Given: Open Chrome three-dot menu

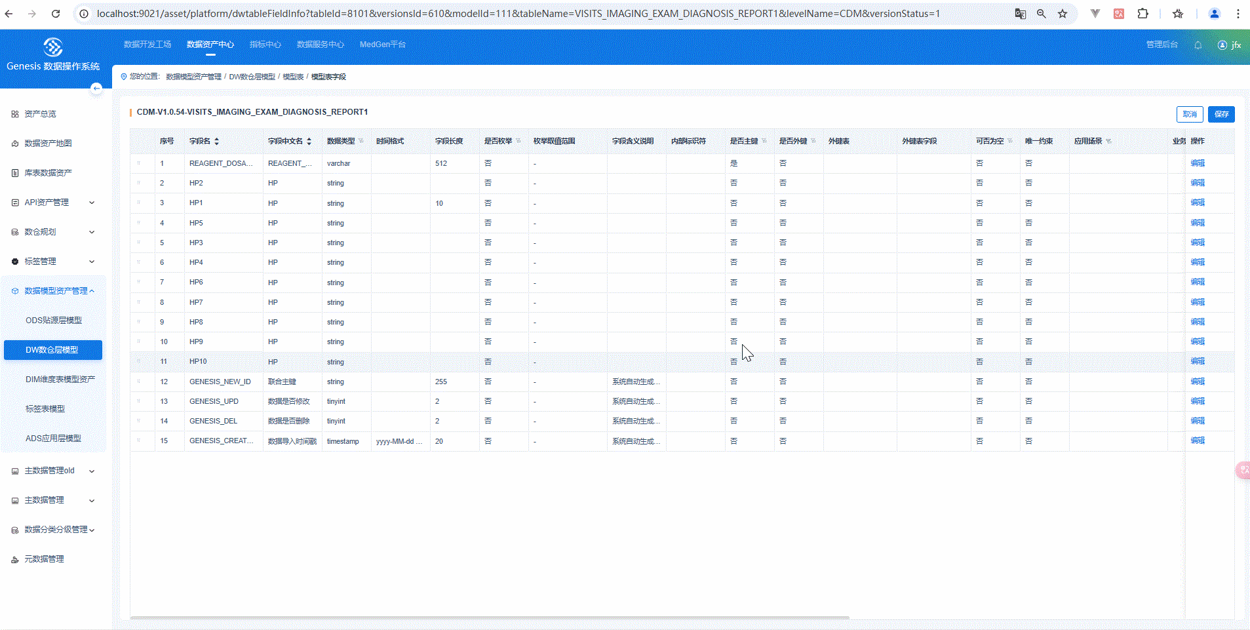Looking at the screenshot, I should (1238, 14).
